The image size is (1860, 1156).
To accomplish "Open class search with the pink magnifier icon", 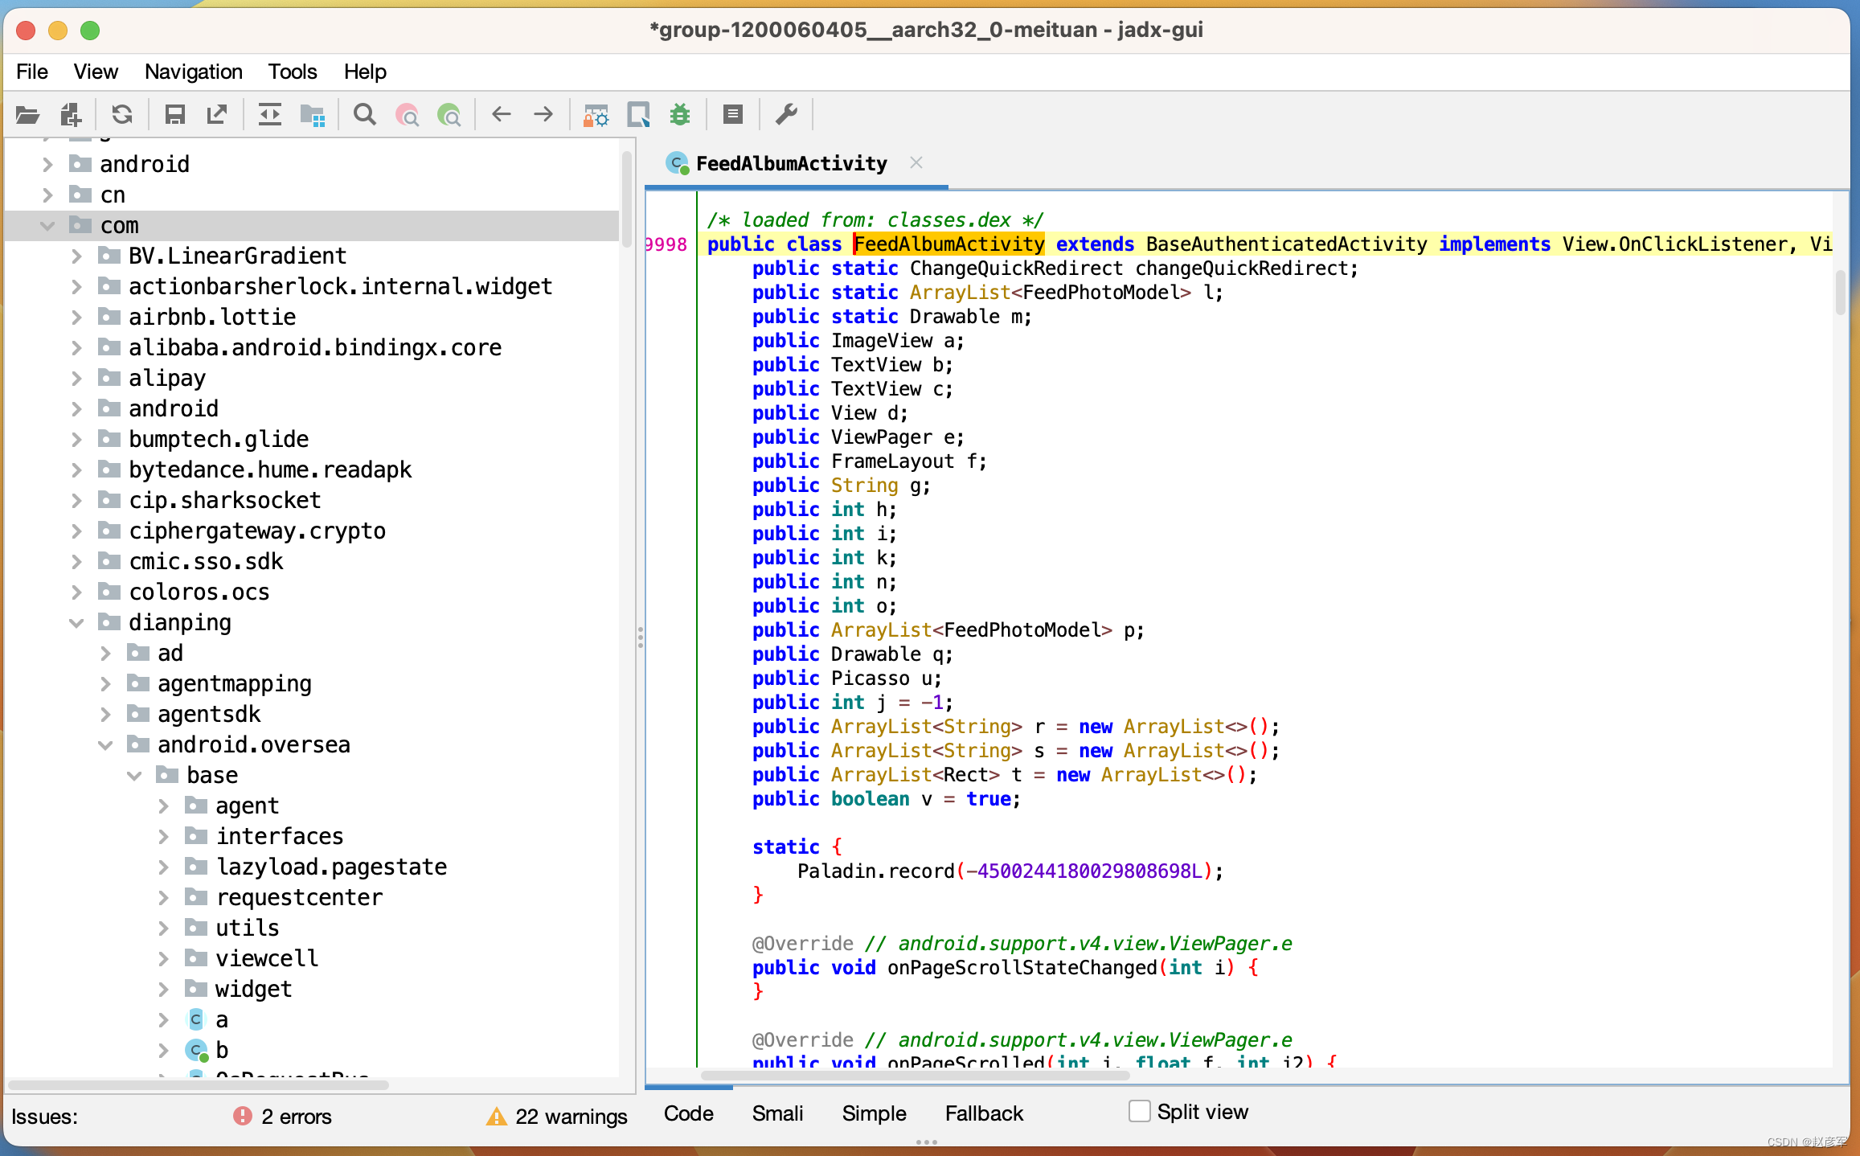I will click(x=408, y=115).
